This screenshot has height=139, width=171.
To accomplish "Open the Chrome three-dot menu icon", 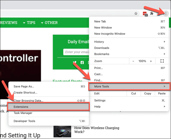I will pos(166,14).
